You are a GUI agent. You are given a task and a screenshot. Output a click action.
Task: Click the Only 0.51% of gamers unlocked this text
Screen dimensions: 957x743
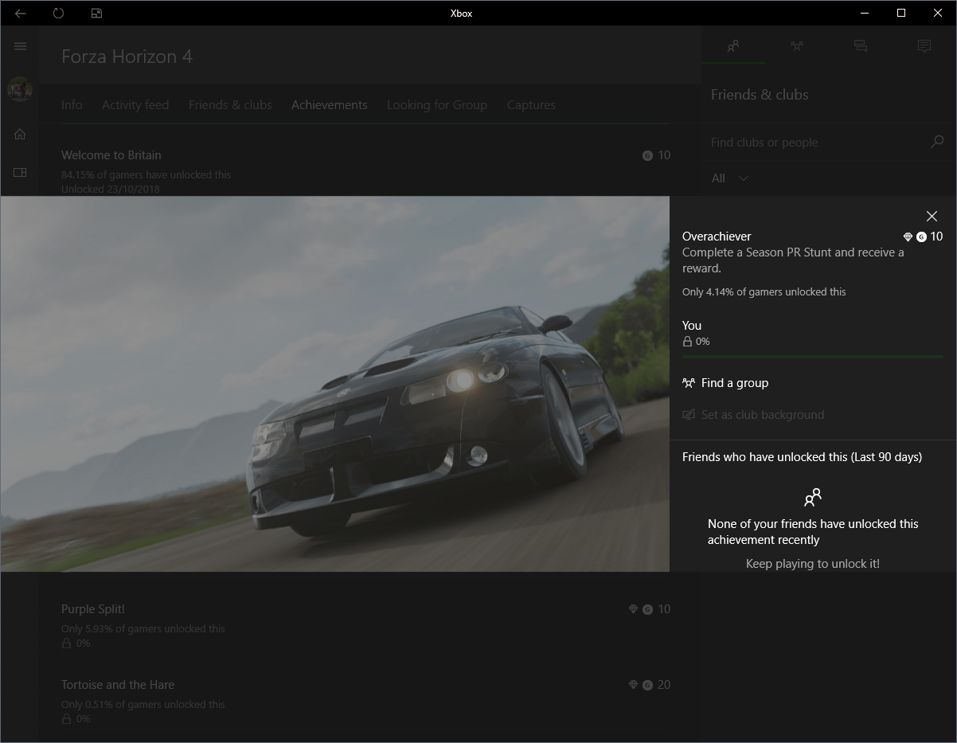point(143,704)
